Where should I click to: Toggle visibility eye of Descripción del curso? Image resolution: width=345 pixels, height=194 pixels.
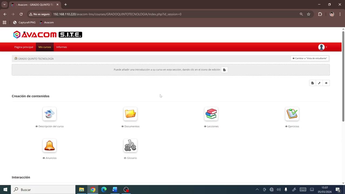point(37,126)
